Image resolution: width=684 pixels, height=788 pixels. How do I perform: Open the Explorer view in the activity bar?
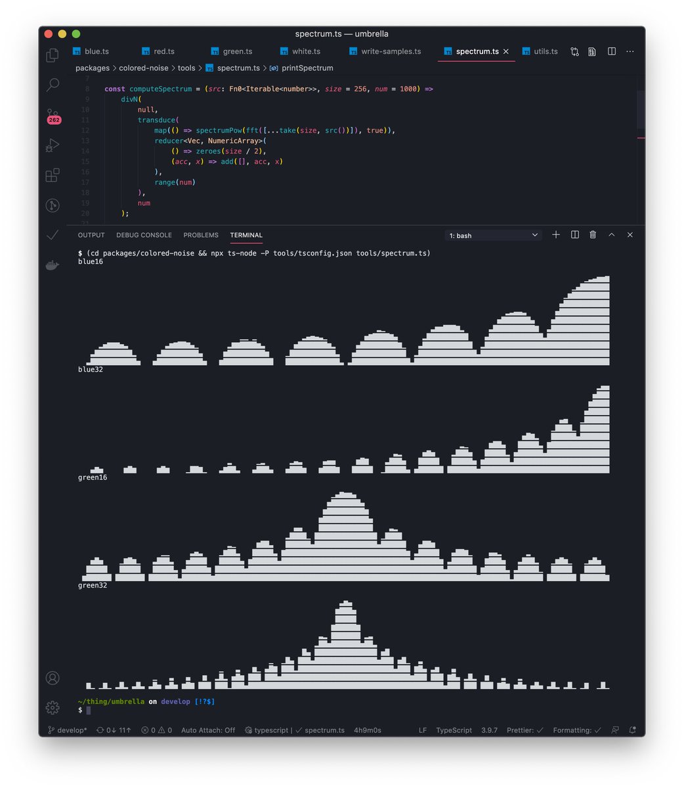52,55
